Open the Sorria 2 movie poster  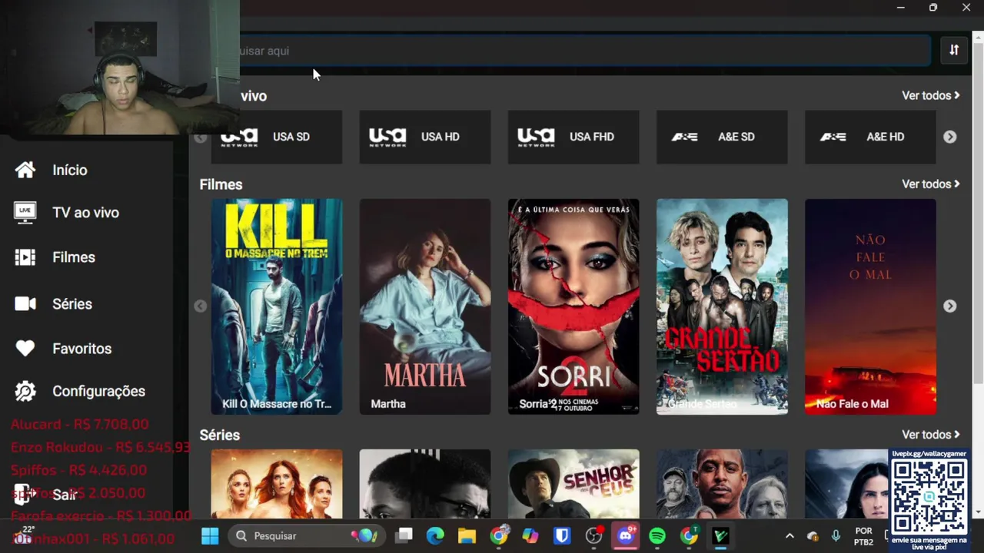(x=573, y=306)
